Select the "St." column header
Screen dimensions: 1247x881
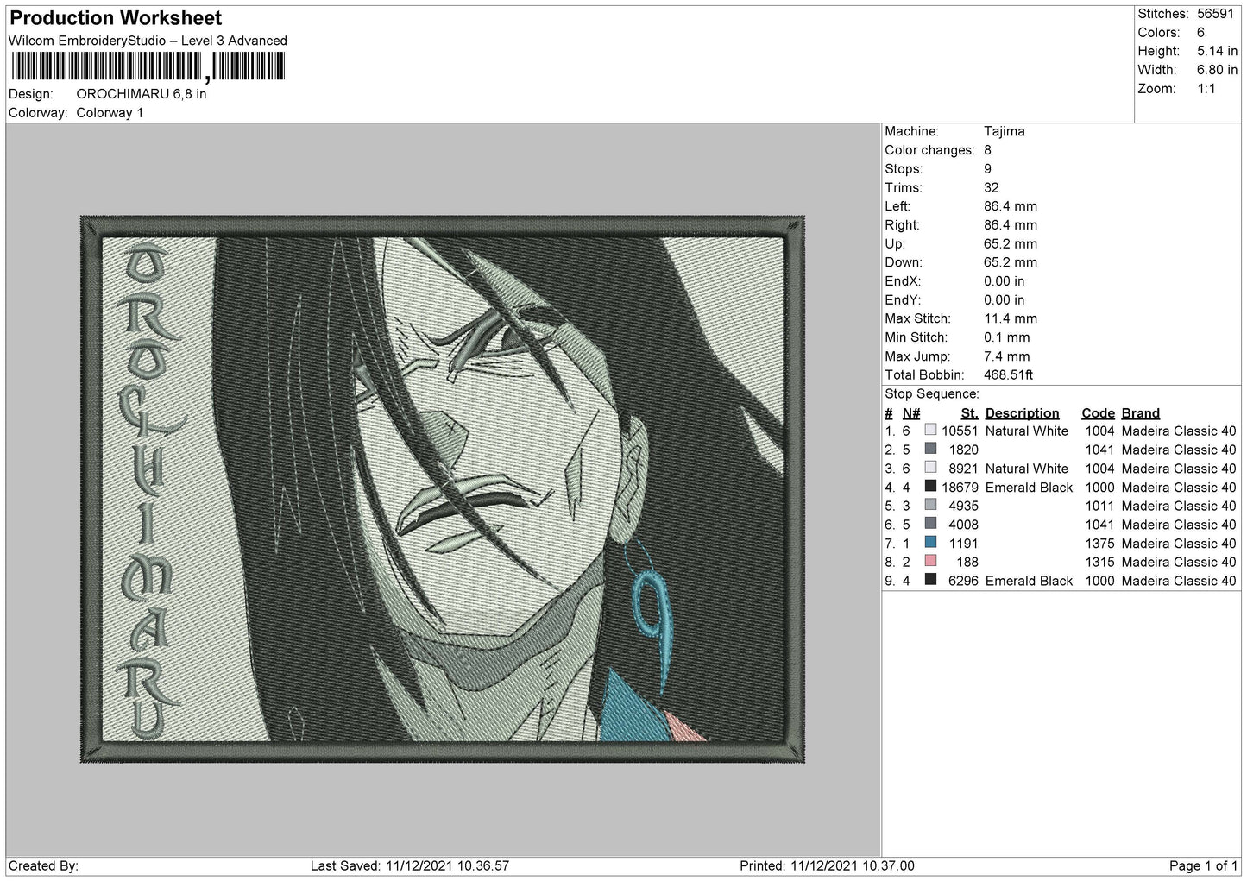[x=970, y=413]
